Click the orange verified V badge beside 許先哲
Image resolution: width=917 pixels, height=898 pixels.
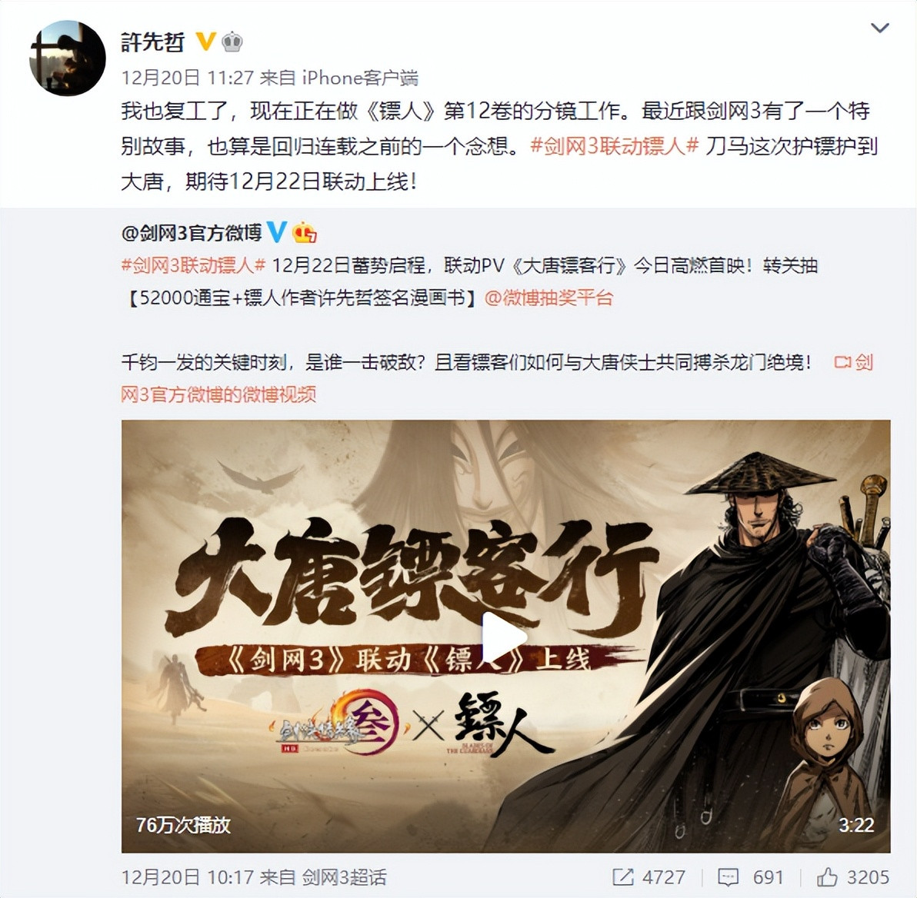click(204, 42)
